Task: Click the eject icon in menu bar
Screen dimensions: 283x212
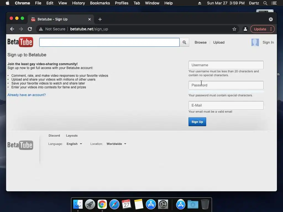Action: [x=200, y=3]
